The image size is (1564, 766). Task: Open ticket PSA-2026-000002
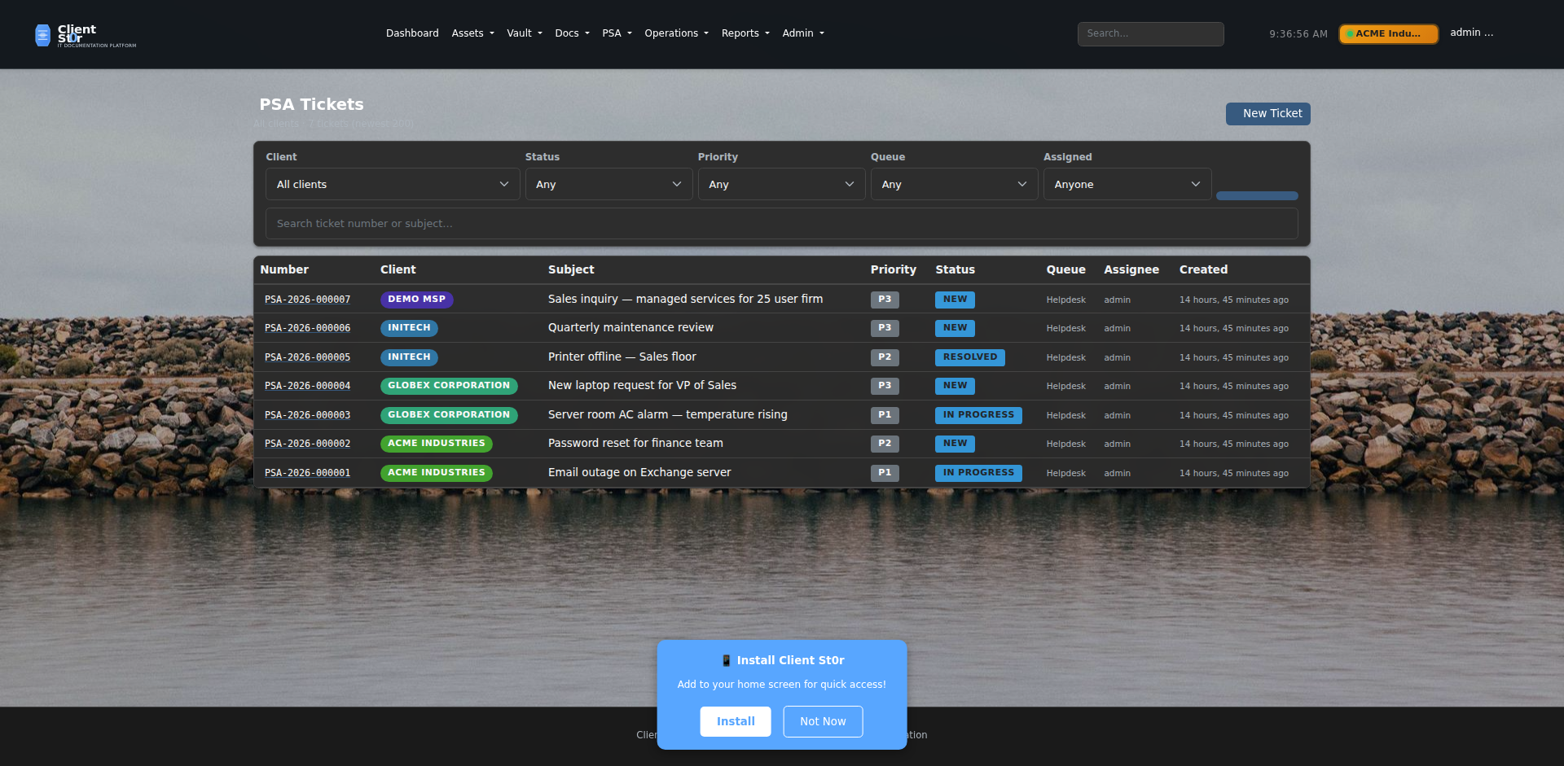[x=307, y=444]
